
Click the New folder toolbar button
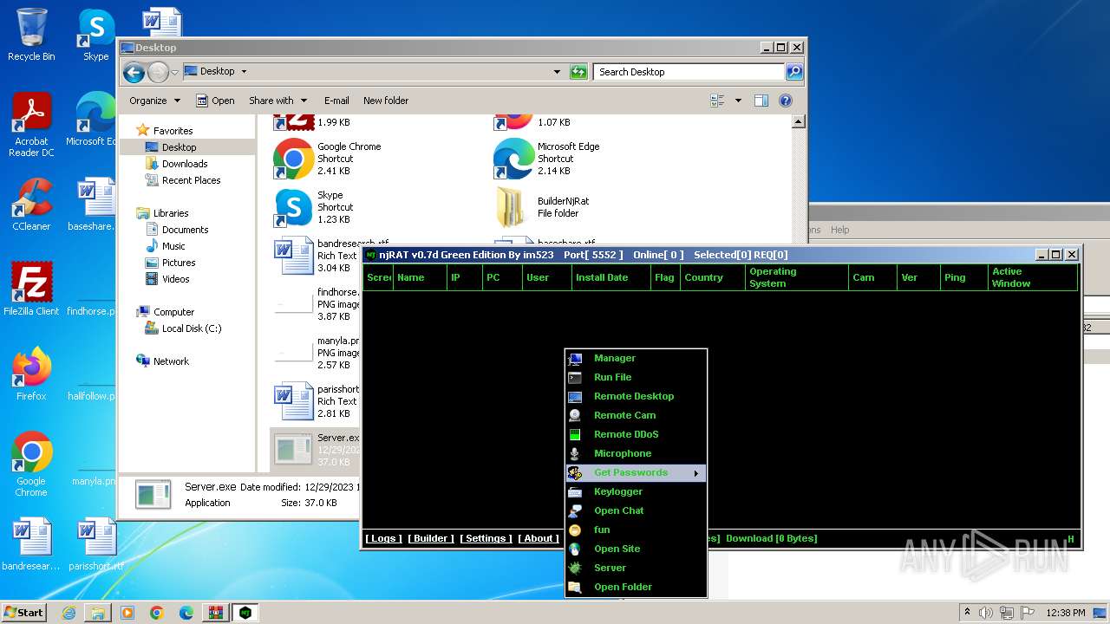[x=386, y=101]
